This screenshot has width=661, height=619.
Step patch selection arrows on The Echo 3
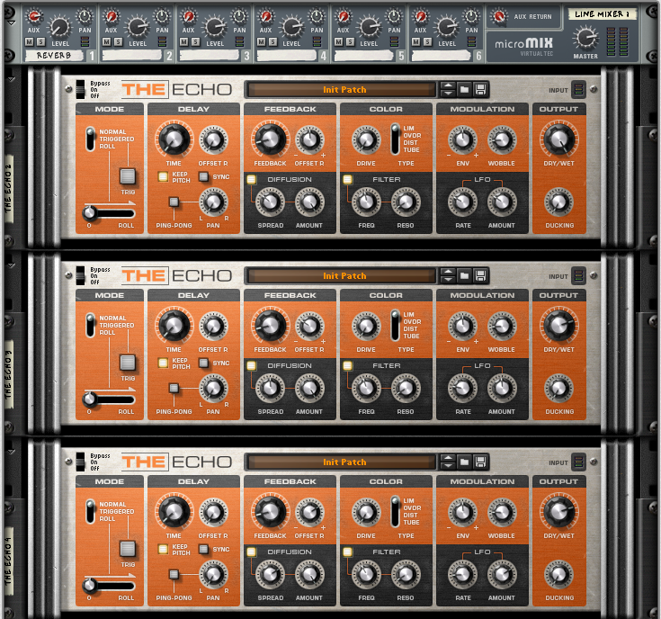click(x=448, y=275)
